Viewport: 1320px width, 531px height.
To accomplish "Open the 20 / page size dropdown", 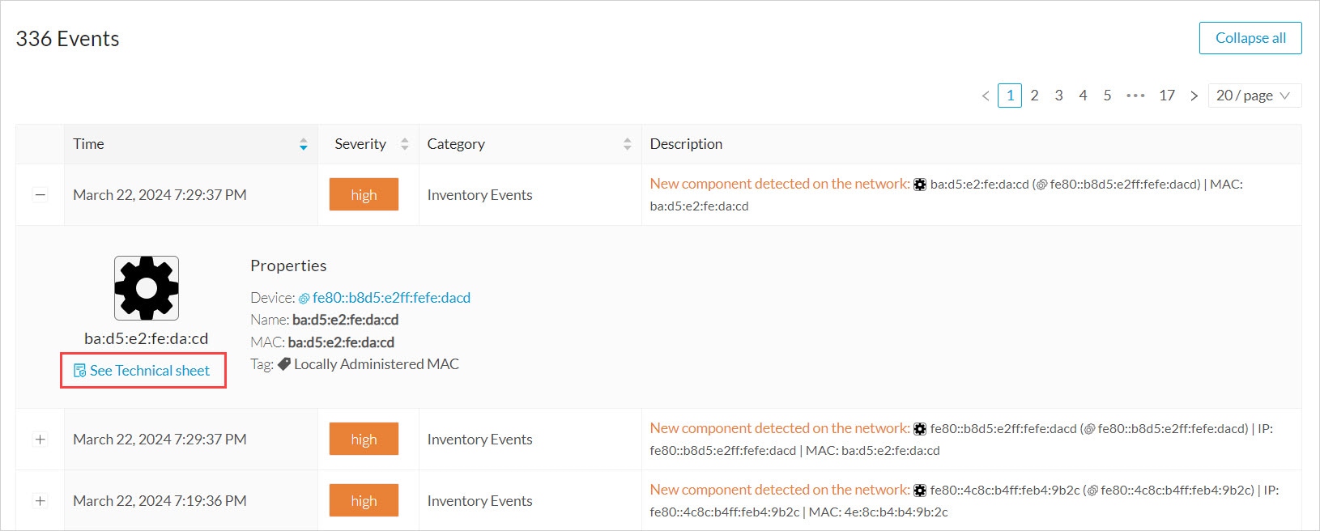I will 1254,96.
